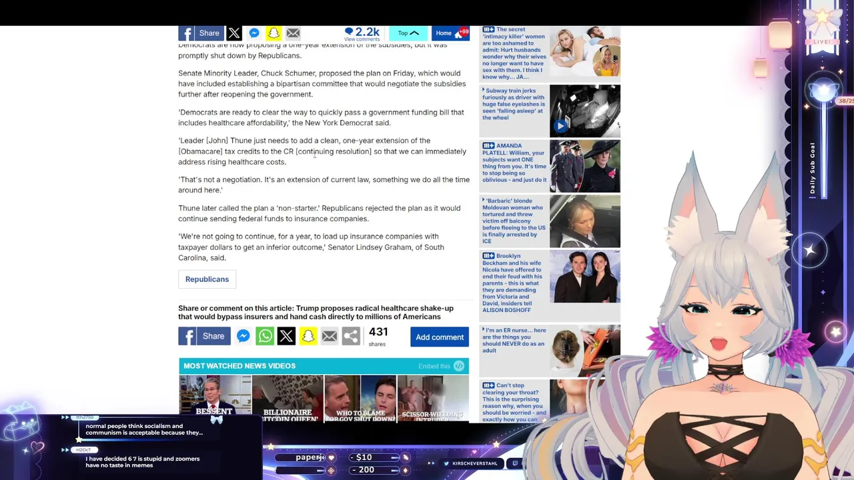
Task: Click Embed this code icon
Action: pyautogui.click(x=459, y=366)
